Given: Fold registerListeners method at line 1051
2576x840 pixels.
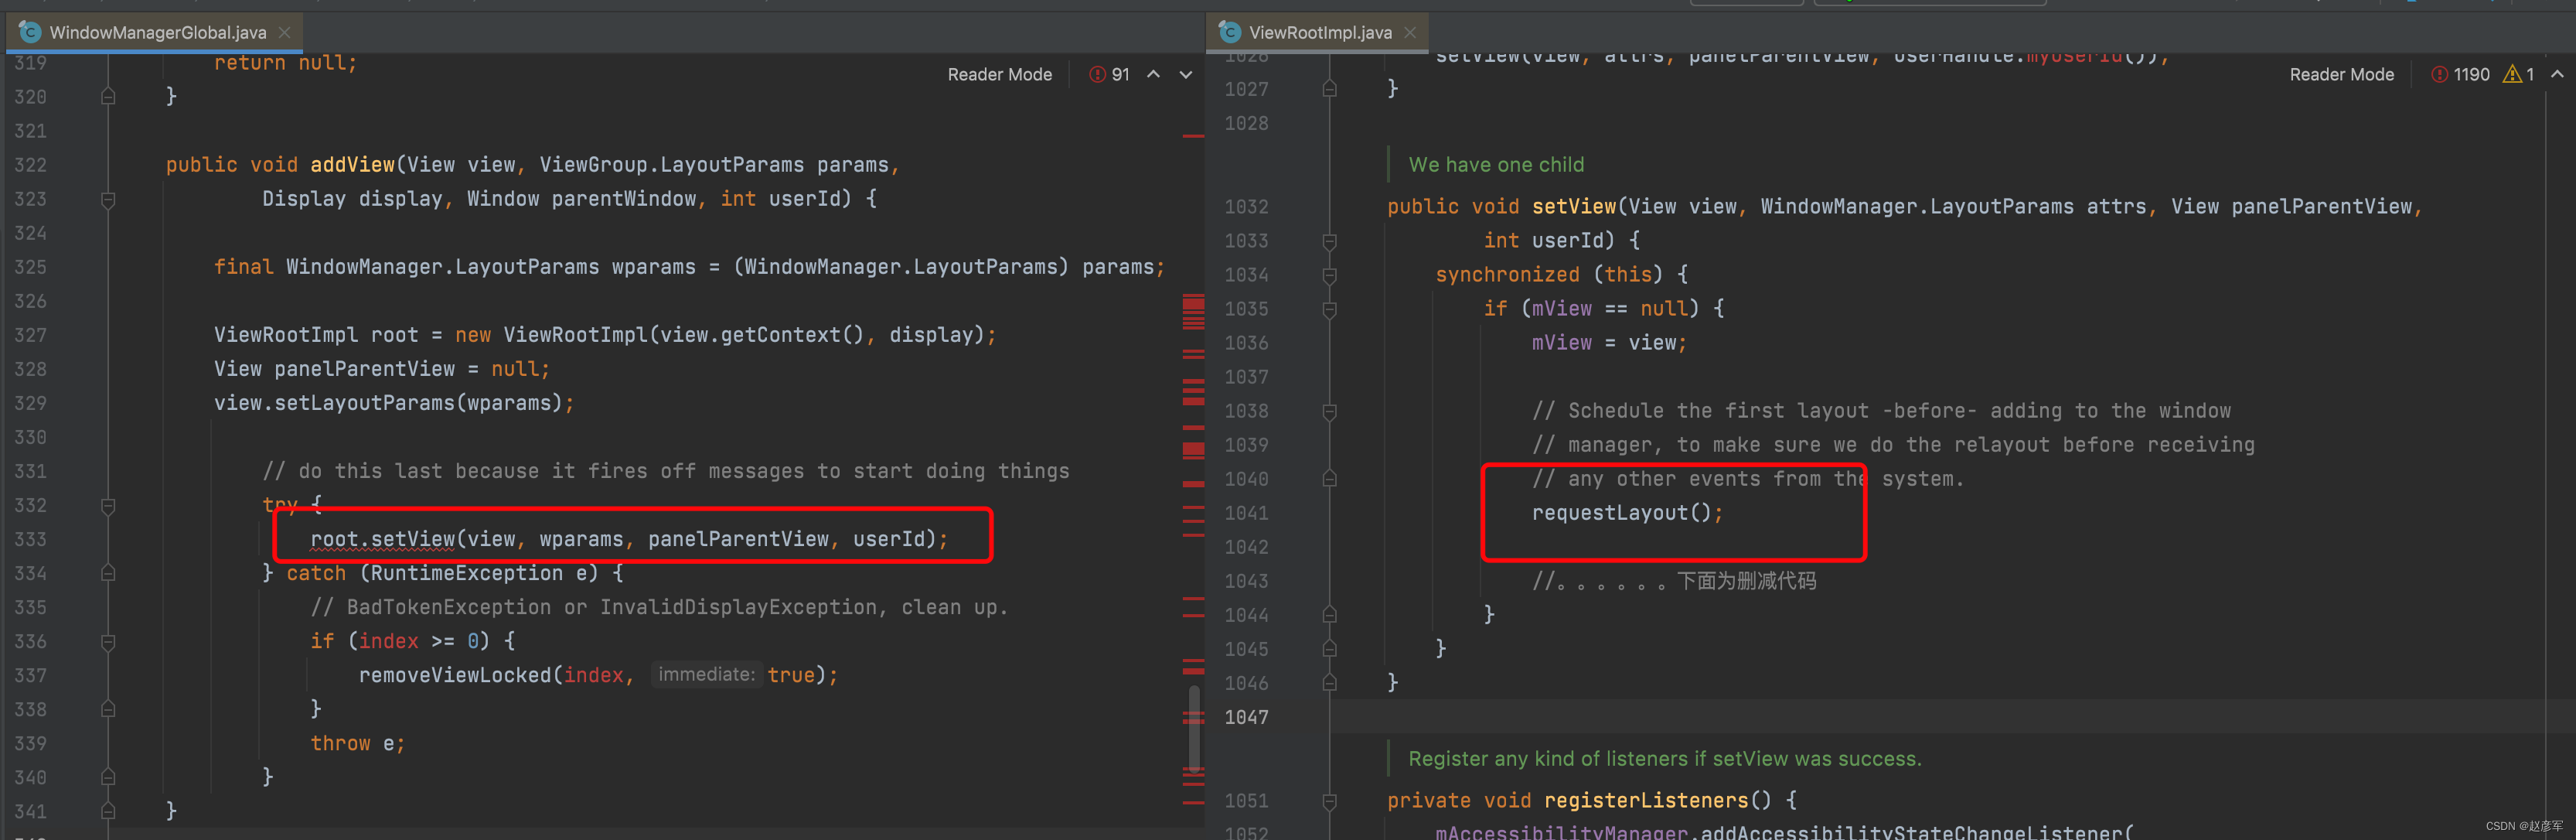Looking at the screenshot, I should (1329, 801).
